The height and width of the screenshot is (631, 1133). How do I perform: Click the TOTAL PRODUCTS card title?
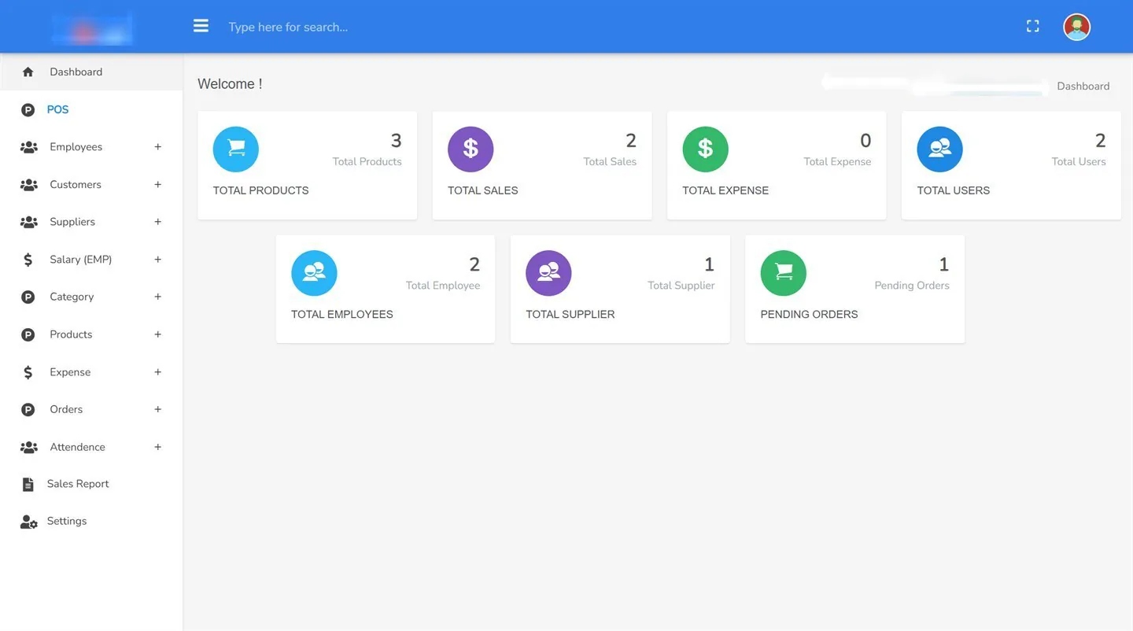pos(260,190)
